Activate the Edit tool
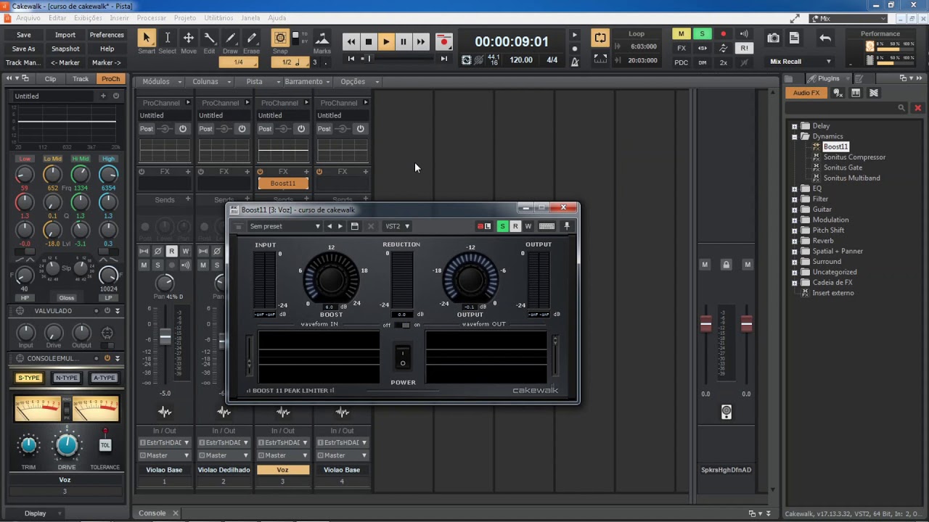The image size is (929, 522). [209, 41]
